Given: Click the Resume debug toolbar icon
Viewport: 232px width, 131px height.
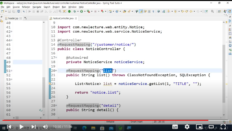Looking at the screenshot, I should [29, 11].
